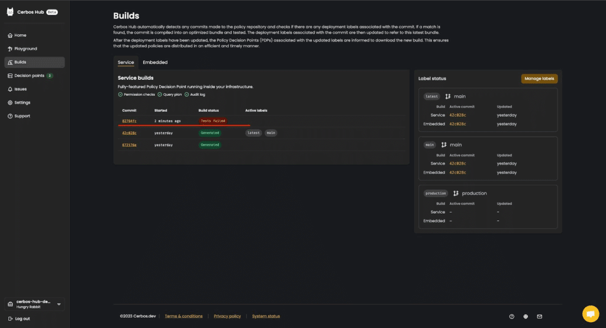606x328 pixels.
Task: Click the Manage labels button
Action: pyautogui.click(x=539, y=79)
